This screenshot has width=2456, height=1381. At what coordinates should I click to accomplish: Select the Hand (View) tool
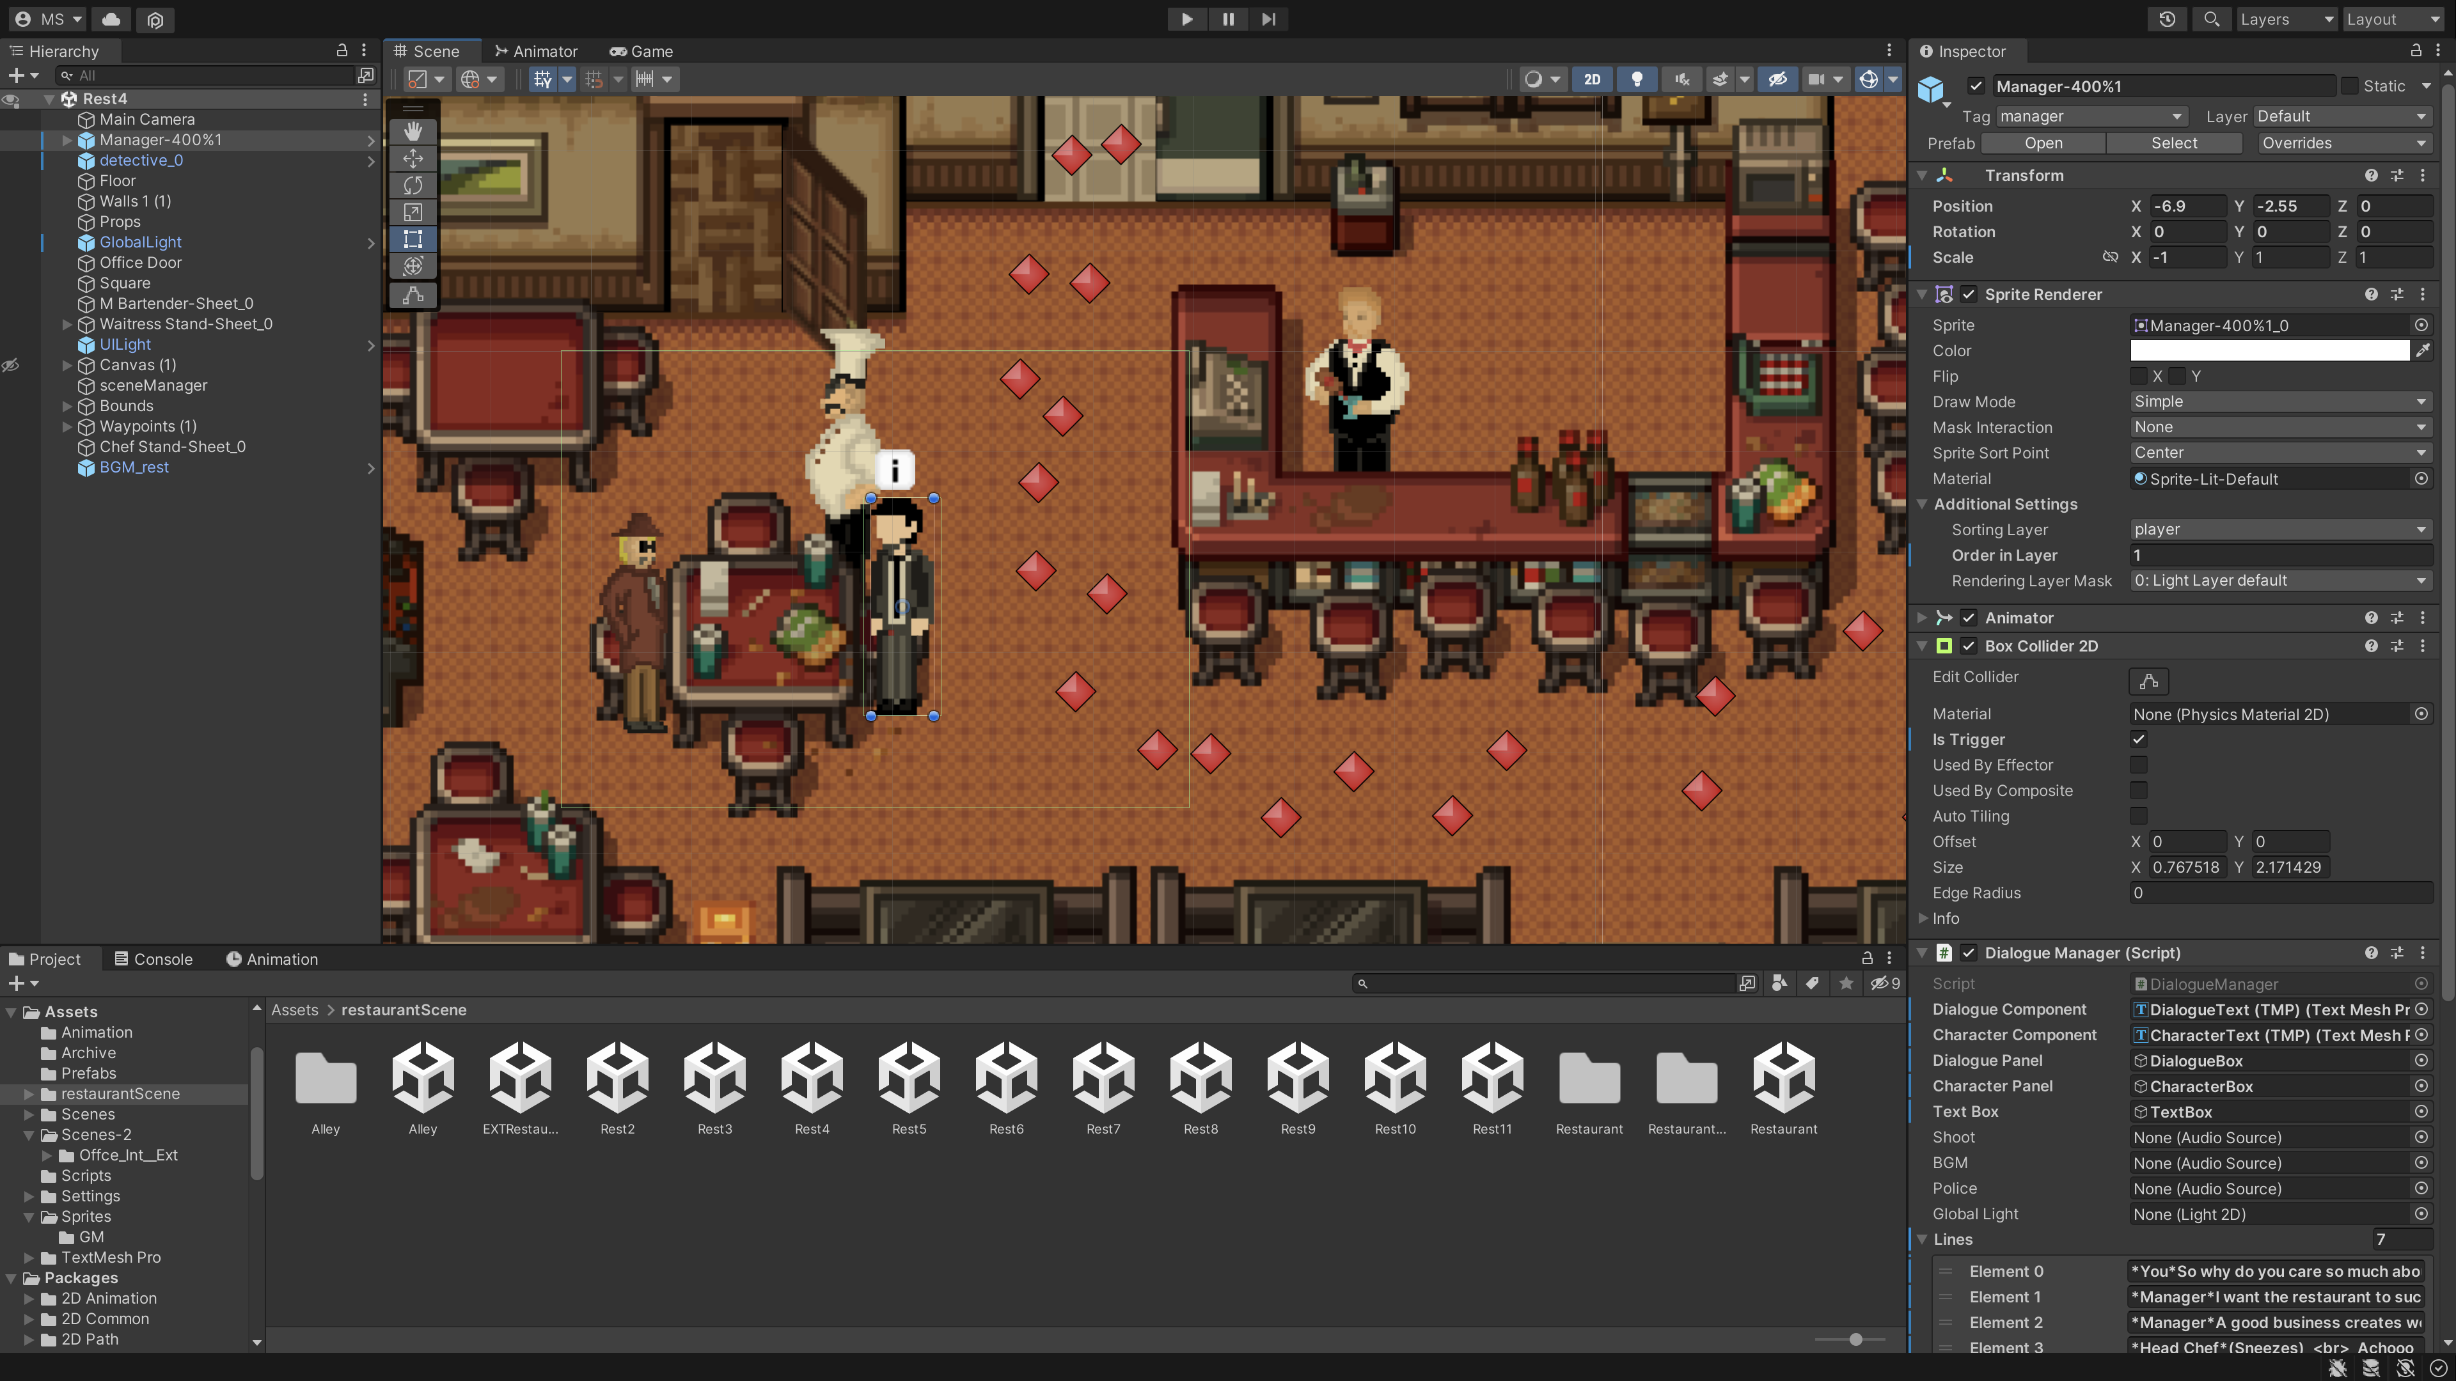(x=413, y=132)
